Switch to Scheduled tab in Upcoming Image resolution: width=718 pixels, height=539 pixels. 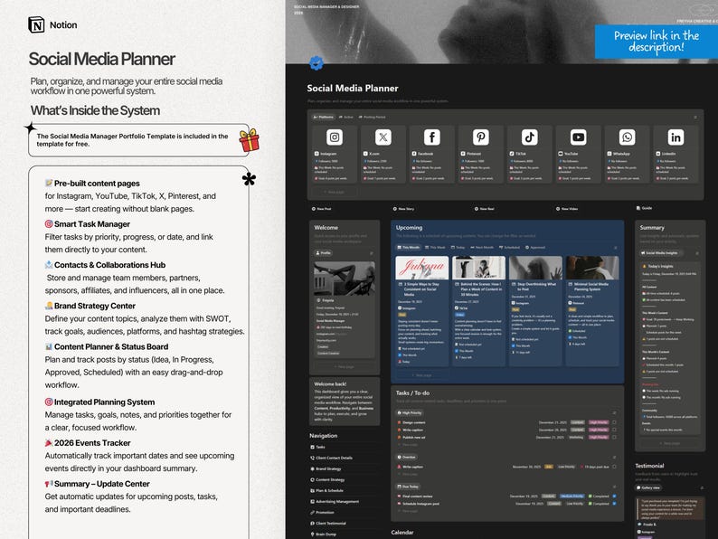pyautogui.click(x=509, y=247)
